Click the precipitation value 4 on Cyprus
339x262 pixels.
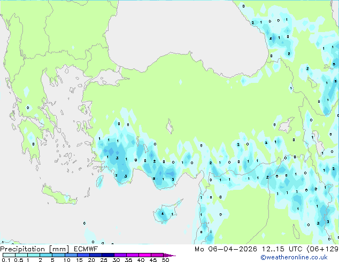163,214
